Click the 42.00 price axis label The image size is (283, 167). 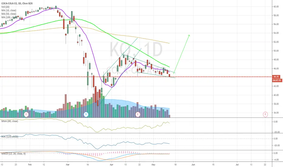click(276, 86)
